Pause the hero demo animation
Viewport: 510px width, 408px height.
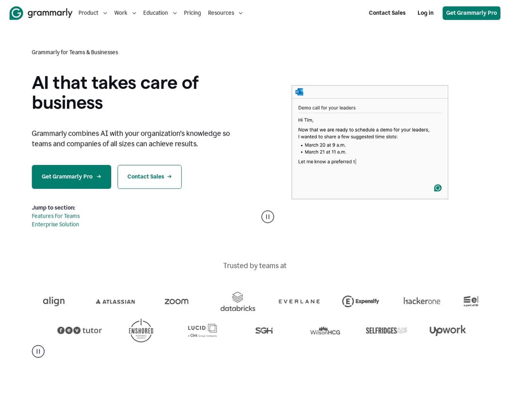pos(268,216)
